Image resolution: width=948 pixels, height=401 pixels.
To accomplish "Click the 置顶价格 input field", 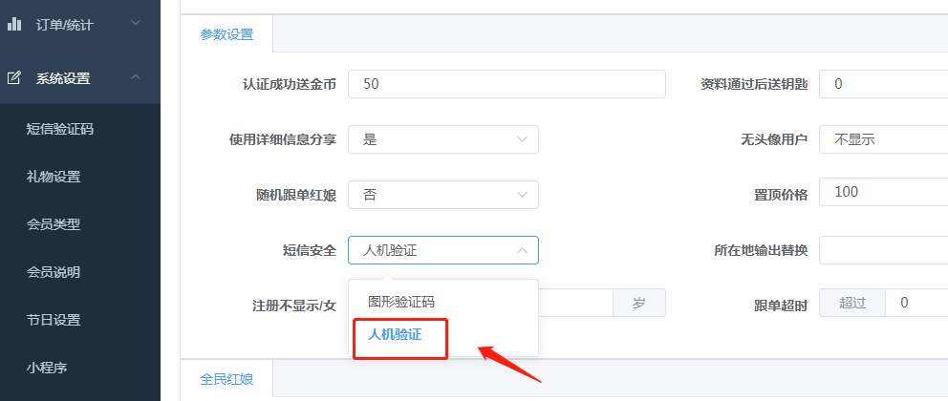I will click(883, 192).
